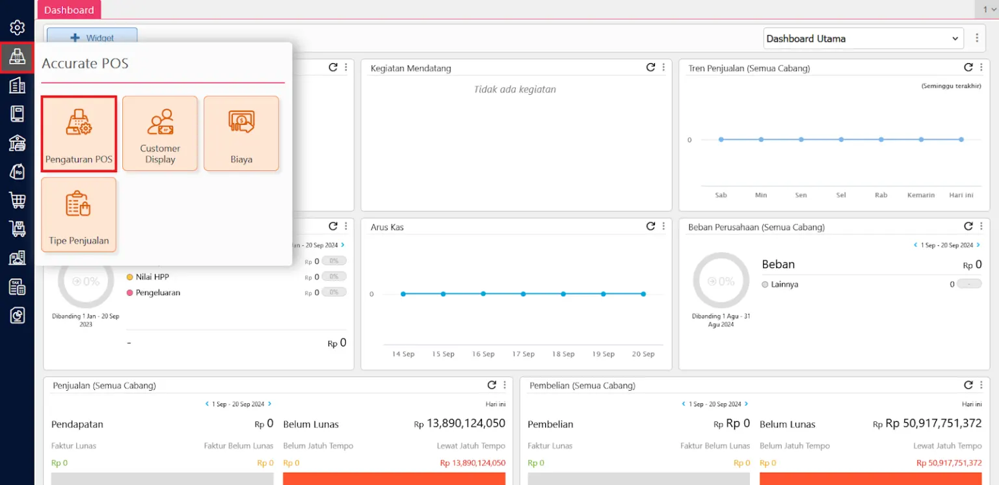Refresh the Arus Kas widget
Viewport: 999px width, 485px height.
pyautogui.click(x=650, y=226)
